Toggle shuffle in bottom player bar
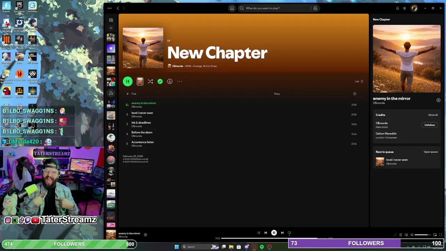446x251 pixels. coord(259,233)
